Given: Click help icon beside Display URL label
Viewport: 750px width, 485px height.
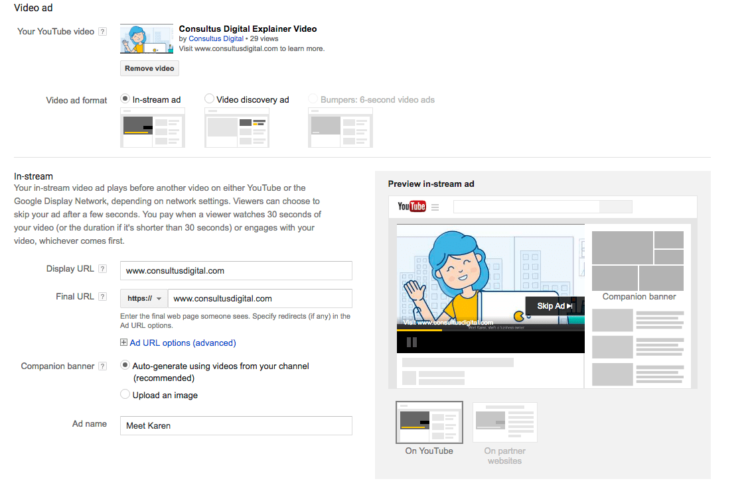Looking at the screenshot, I should (x=102, y=269).
